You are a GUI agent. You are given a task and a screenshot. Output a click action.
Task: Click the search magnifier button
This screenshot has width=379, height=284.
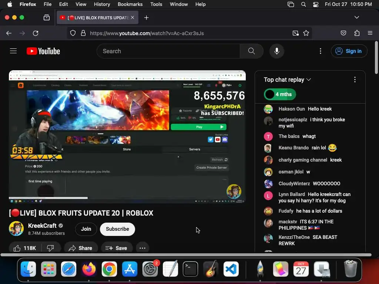[251, 51]
